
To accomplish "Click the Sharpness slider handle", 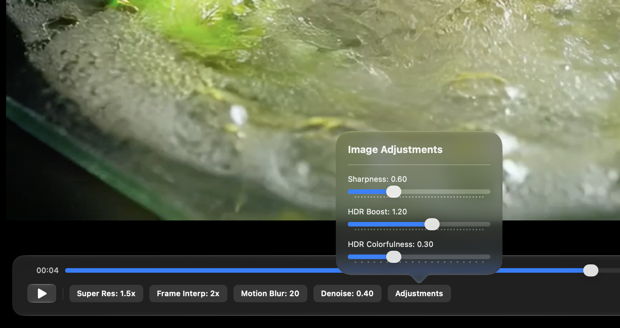I will click(394, 192).
